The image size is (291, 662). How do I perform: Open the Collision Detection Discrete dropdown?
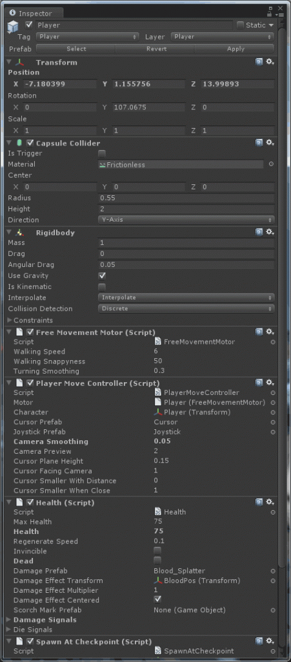(x=186, y=308)
